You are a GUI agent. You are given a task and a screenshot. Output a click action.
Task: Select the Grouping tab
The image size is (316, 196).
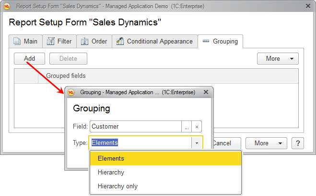coord(221,41)
